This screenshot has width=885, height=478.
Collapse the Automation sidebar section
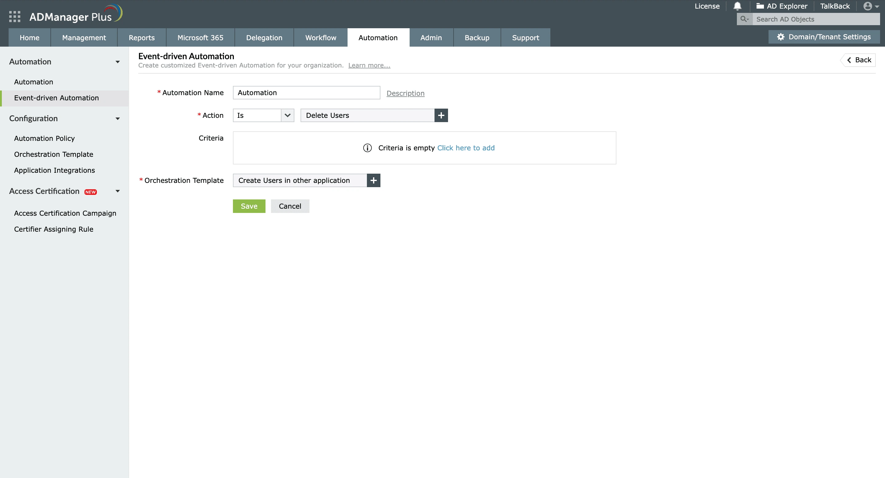click(x=117, y=62)
